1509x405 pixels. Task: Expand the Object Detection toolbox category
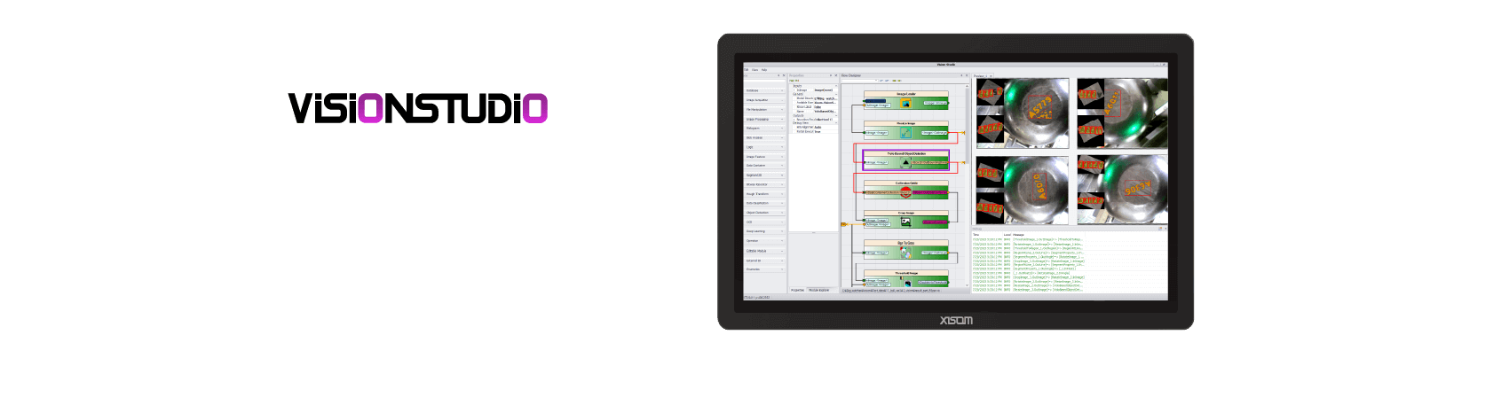pos(765,213)
